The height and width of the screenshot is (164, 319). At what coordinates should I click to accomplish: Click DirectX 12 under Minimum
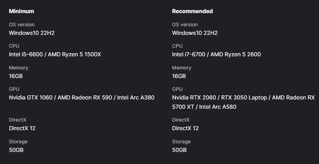pos(22,128)
